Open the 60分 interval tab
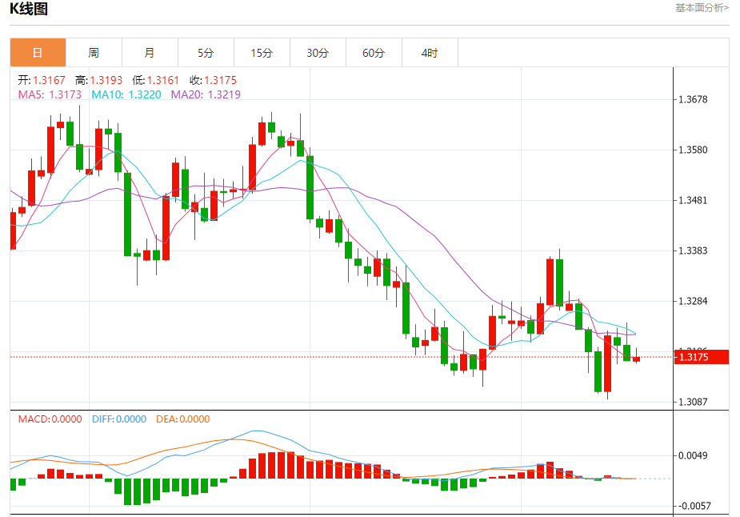This screenshot has height=517, width=740. coord(374,52)
